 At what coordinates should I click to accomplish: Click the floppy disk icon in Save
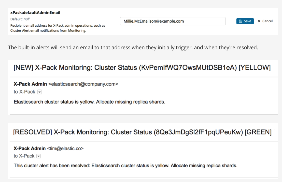point(241,21)
